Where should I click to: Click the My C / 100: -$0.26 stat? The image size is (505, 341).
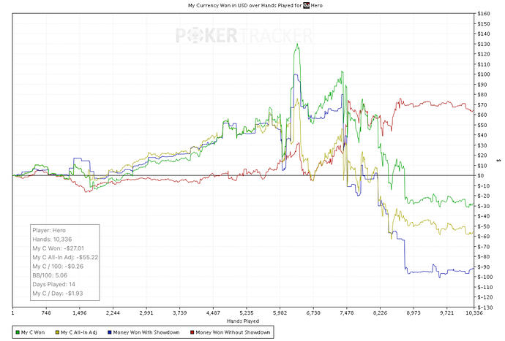[x=58, y=267]
